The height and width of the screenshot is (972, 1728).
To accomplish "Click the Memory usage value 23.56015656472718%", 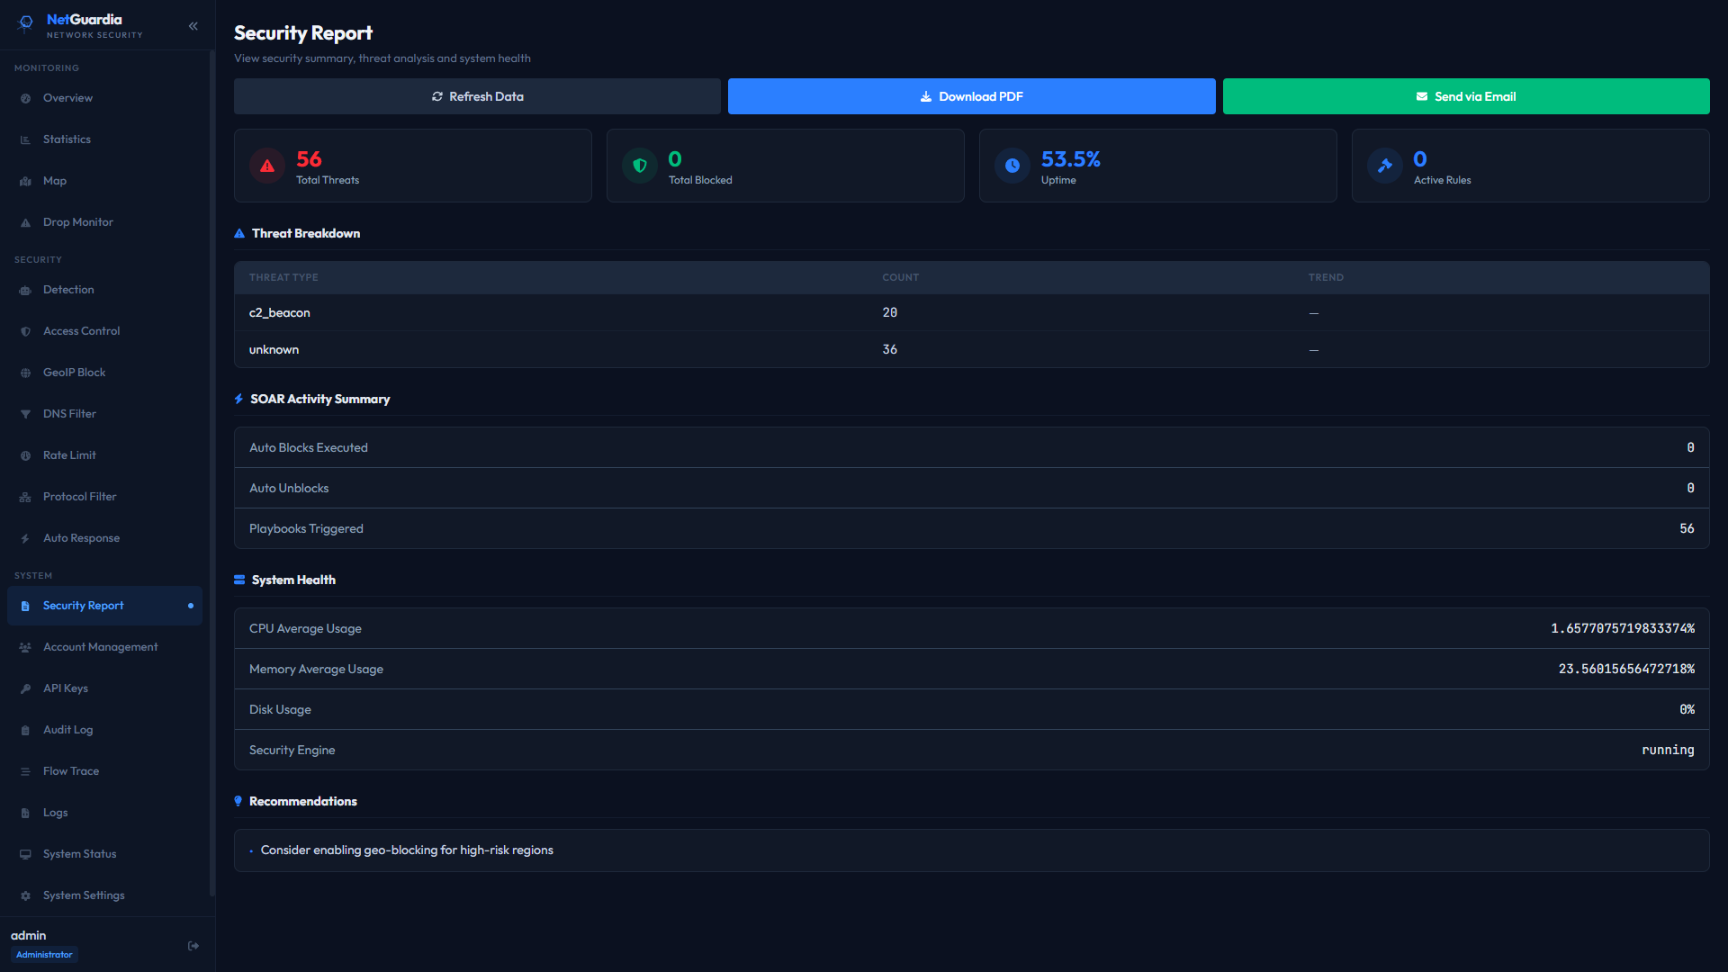I will (x=1626, y=669).
